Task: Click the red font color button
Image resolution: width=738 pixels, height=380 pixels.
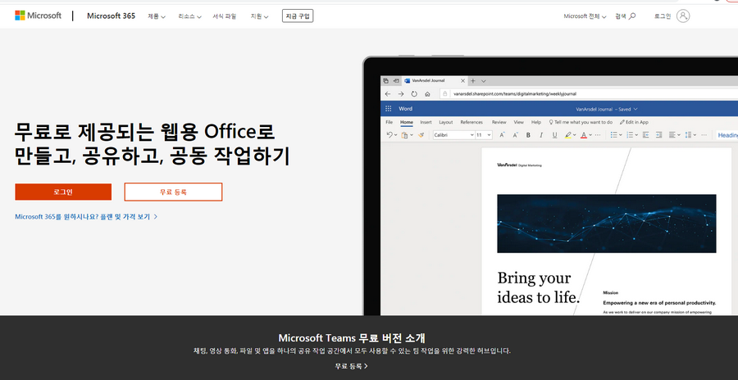Action: 584,135
